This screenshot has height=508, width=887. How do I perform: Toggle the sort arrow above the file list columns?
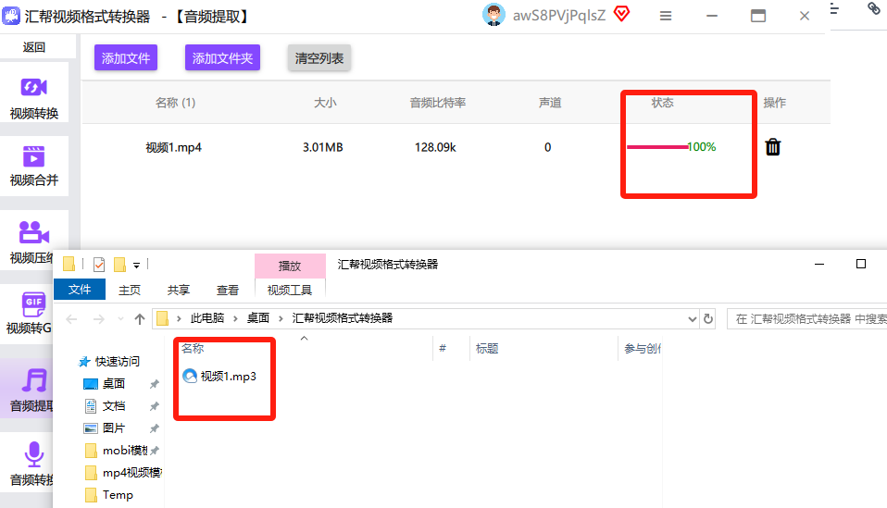pyautogui.click(x=304, y=338)
